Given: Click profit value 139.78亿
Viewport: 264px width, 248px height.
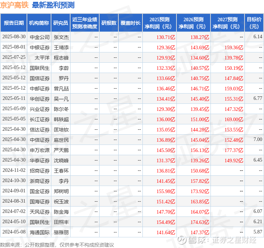Looking at the screenshot, I should tap(234, 58).
